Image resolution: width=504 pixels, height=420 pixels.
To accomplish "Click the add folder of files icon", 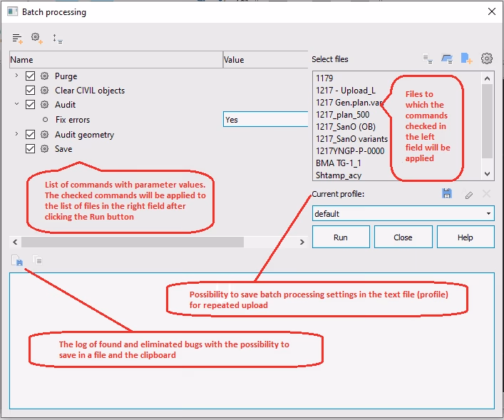I will pos(447,59).
